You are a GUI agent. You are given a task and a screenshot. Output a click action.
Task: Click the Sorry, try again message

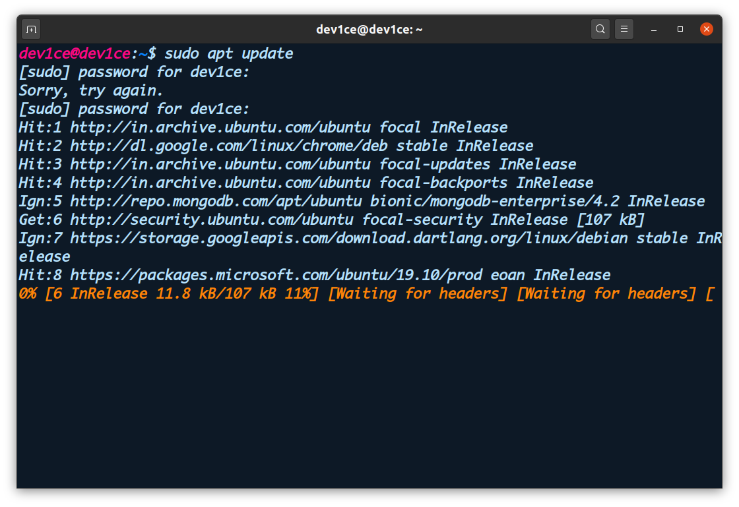(x=89, y=90)
